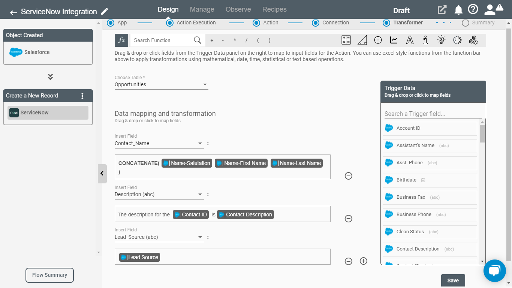Image resolution: width=512 pixels, height=288 pixels.
Task: Open Description (abc) insert field dropdown
Action: coord(159,195)
